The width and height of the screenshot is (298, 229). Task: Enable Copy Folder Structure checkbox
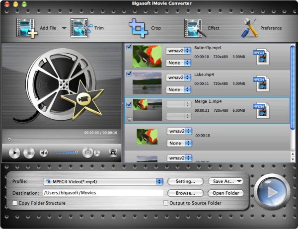pyautogui.click(x=15, y=203)
